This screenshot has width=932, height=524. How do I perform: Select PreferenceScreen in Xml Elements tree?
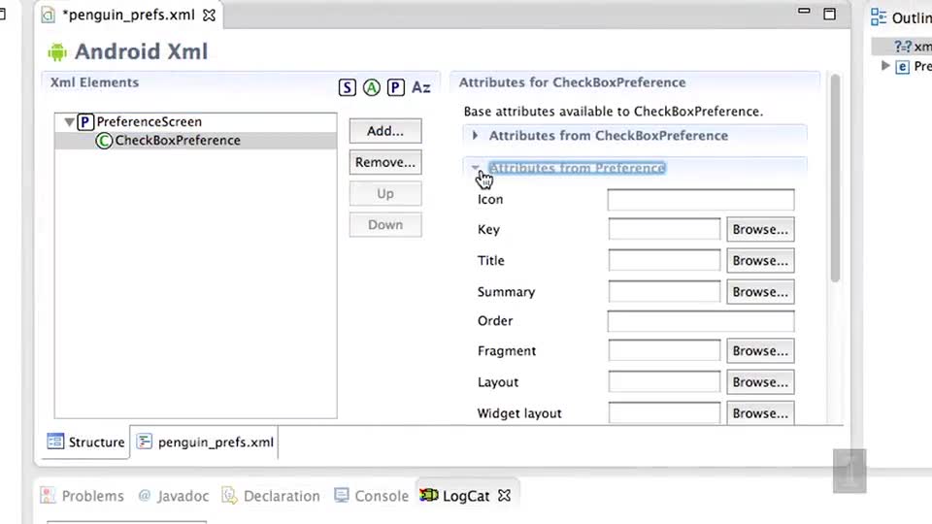coord(150,122)
